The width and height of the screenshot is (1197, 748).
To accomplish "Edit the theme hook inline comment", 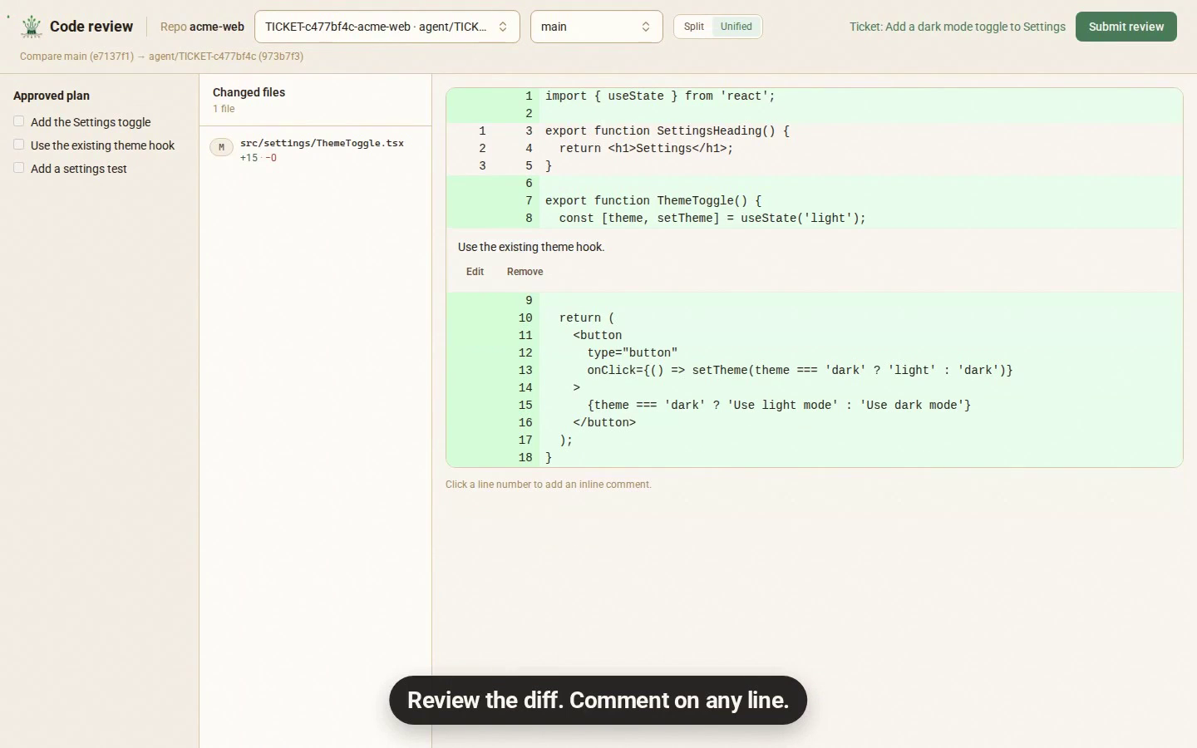I will pyautogui.click(x=475, y=272).
